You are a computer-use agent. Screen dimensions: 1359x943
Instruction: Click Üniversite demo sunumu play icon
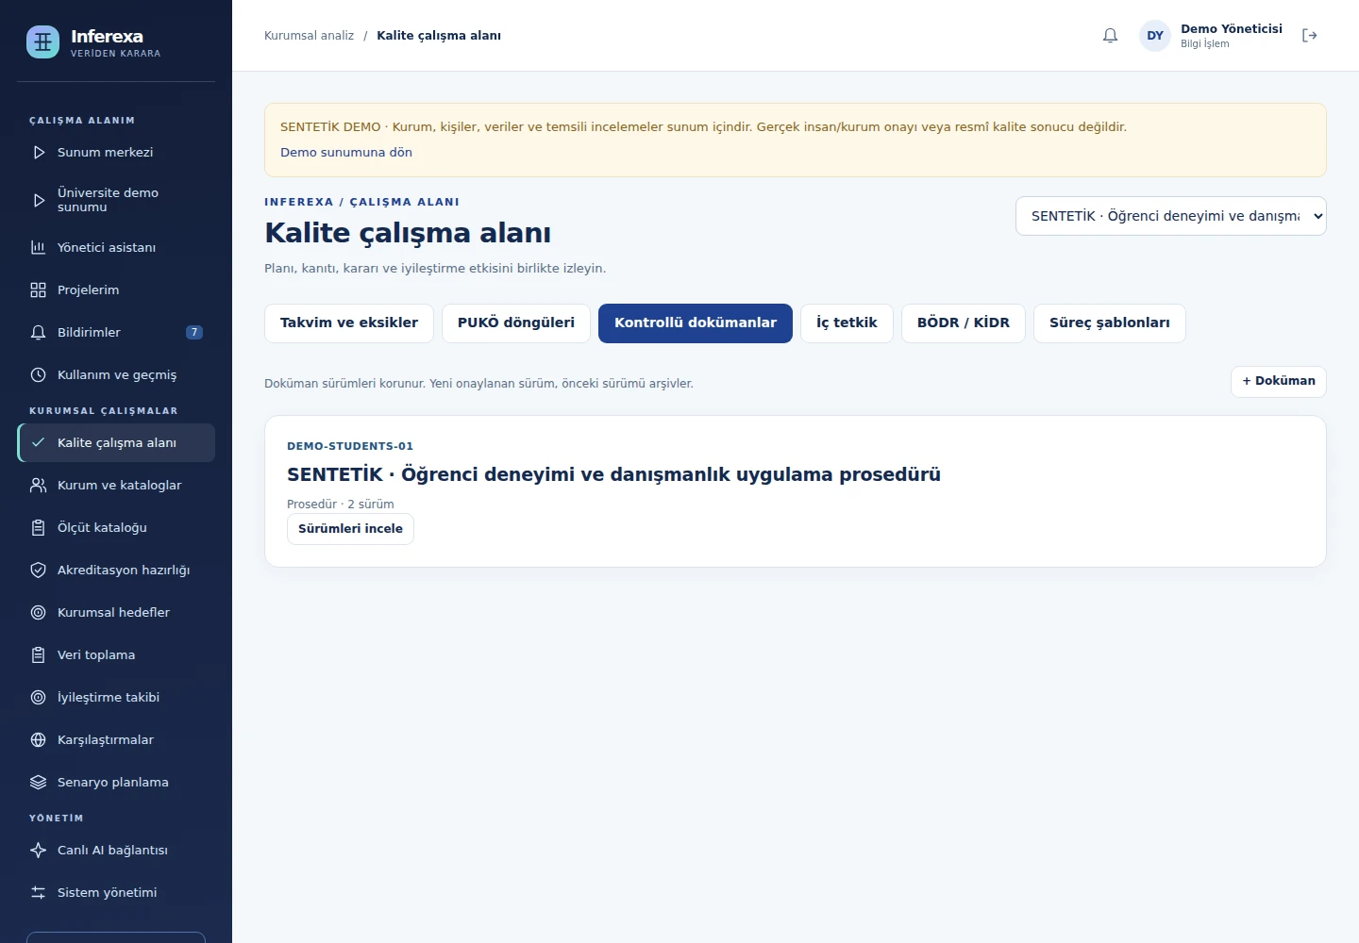pos(39,200)
